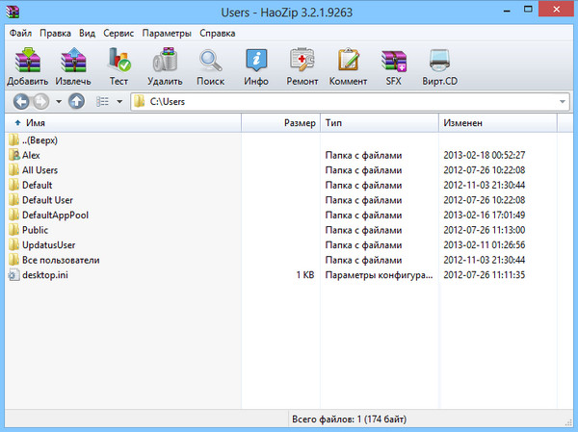The image size is (578, 432).
Task: Open the Вид menu
Action: coord(87,33)
